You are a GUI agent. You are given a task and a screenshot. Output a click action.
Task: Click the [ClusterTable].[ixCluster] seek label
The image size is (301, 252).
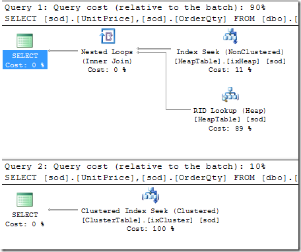click(150, 220)
